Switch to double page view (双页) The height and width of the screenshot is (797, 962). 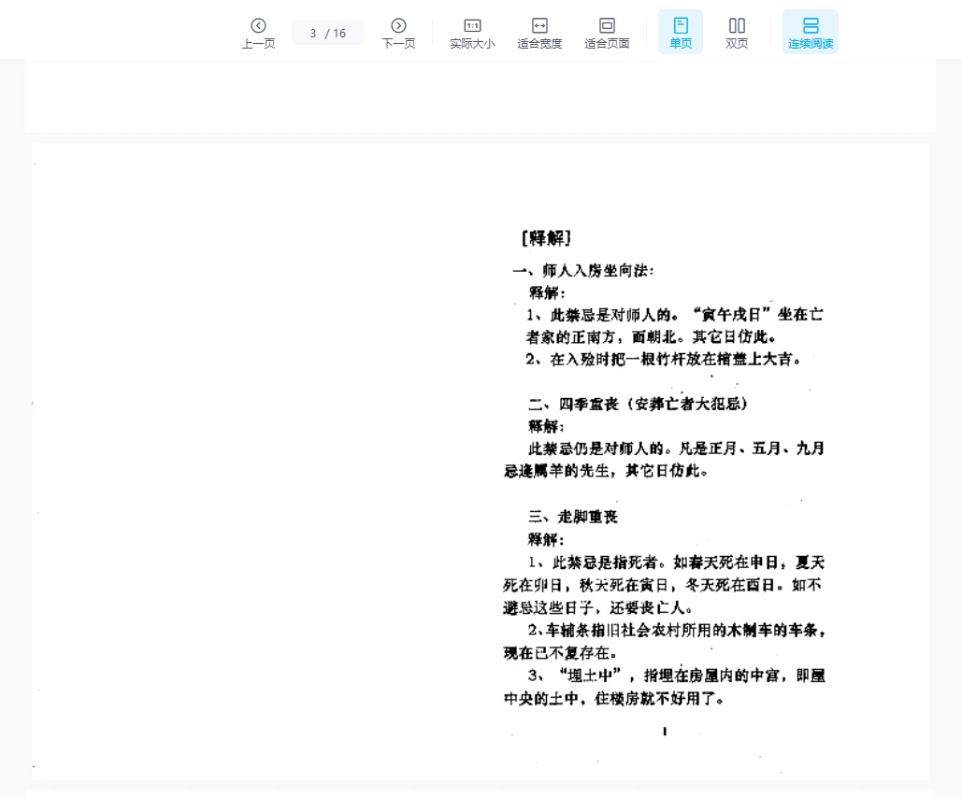[x=737, y=33]
